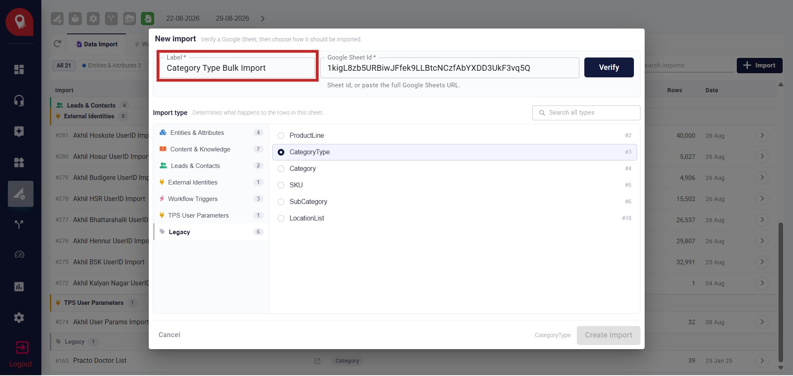Filter by All 21 imports chip

point(64,65)
